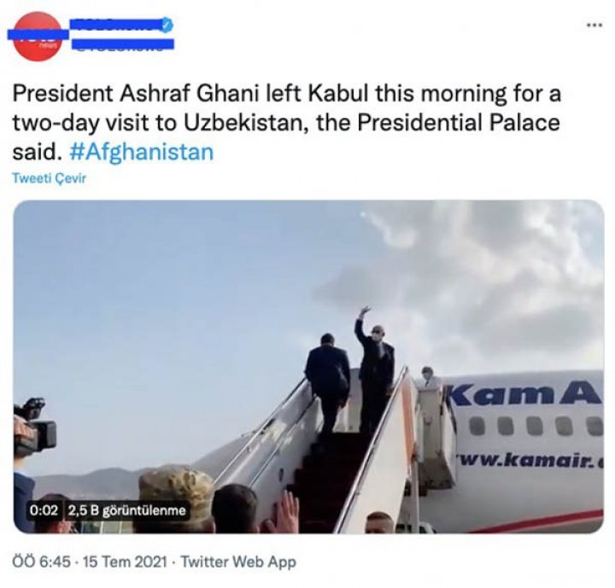The width and height of the screenshot is (615, 588).
Task: Open the #Afghanistan hashtag
Action: (142, 152)
